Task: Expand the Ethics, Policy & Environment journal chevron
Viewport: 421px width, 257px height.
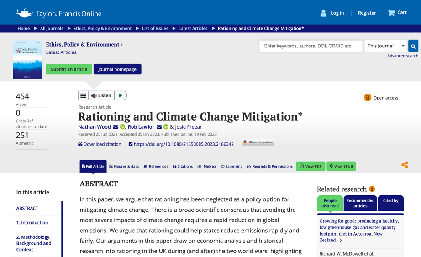Action: pos(121,45)
